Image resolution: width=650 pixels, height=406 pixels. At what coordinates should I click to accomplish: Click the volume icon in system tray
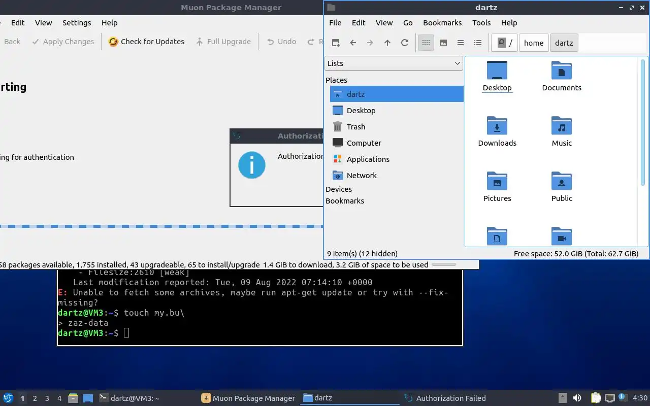(x=577, y=398)
